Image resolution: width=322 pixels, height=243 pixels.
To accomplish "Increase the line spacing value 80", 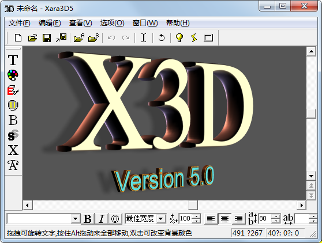I will click(x=276, y=217).
